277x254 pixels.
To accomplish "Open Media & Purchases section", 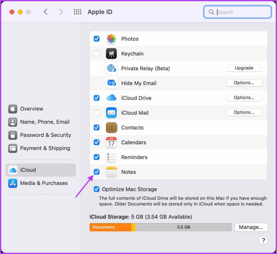I will [41, 183].
